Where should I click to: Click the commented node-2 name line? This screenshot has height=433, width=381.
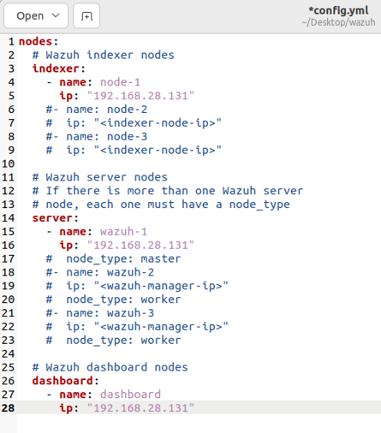coord(97,110)
